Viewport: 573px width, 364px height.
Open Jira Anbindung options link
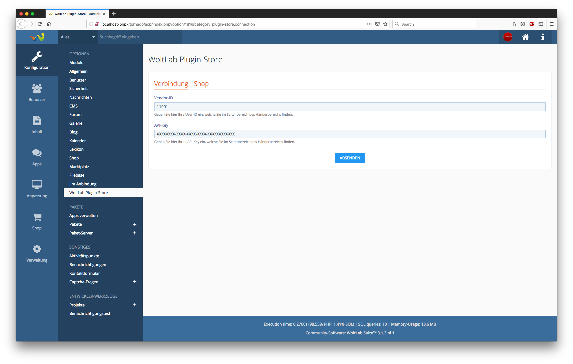83,184
